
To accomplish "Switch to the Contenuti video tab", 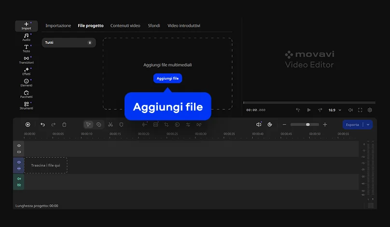I will [x=125, y=26].
